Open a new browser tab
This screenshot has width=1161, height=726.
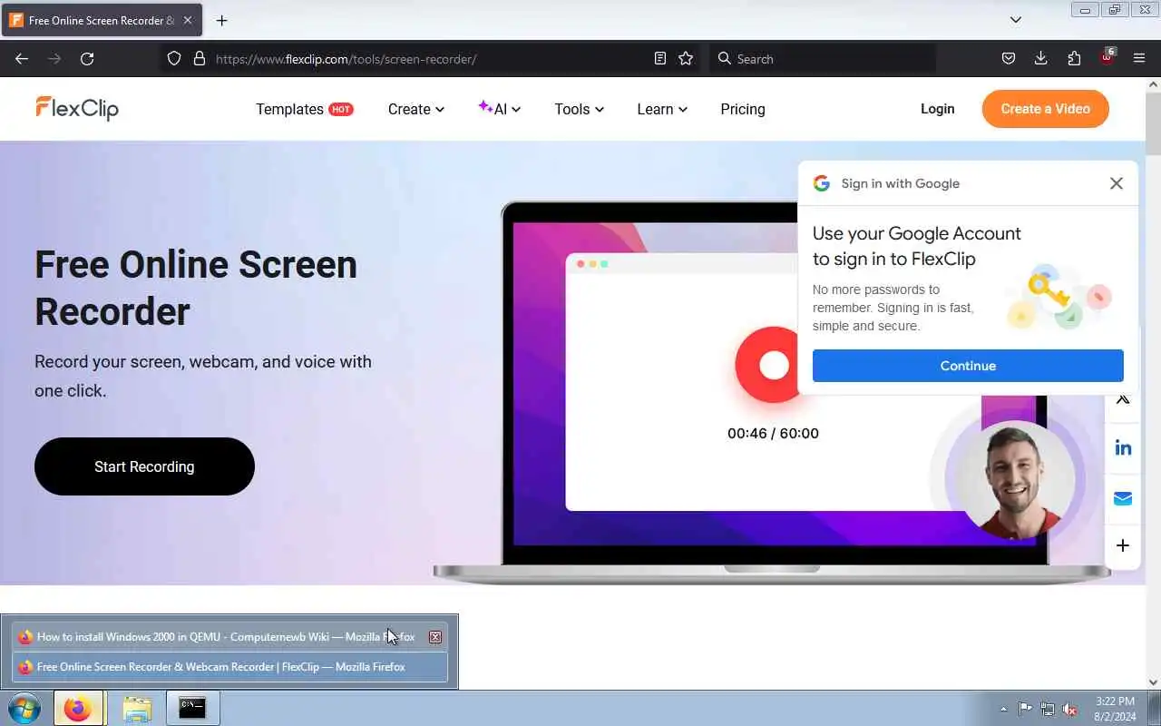click(221, 20)
